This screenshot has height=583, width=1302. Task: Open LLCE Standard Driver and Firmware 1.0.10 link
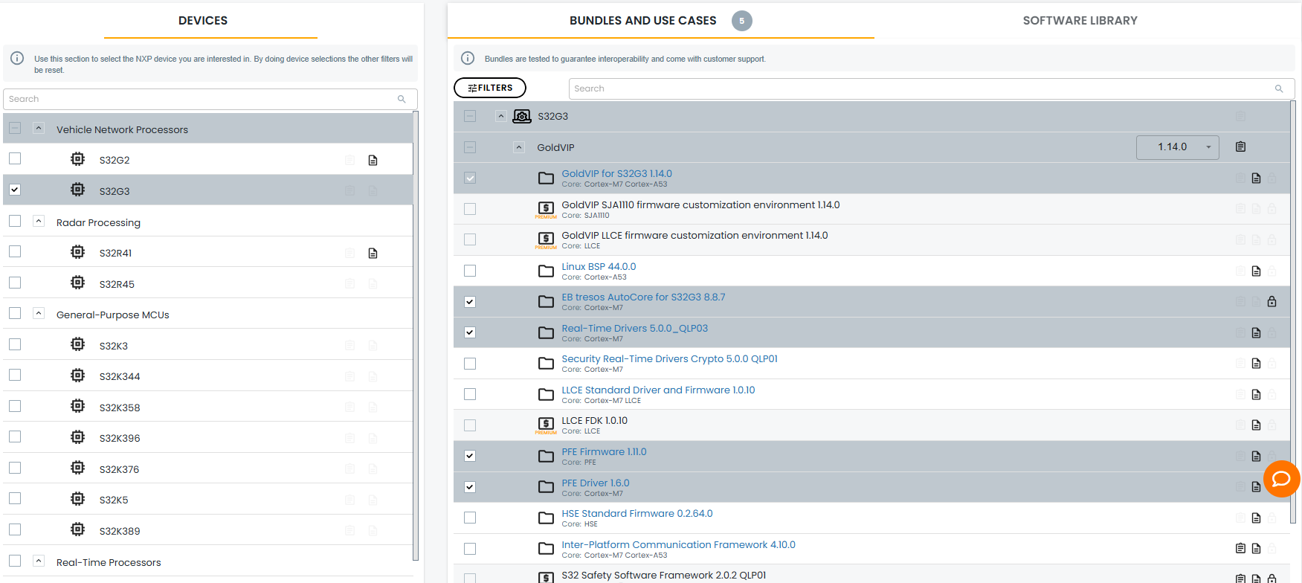pyautogui.click(x=658, y=390)
